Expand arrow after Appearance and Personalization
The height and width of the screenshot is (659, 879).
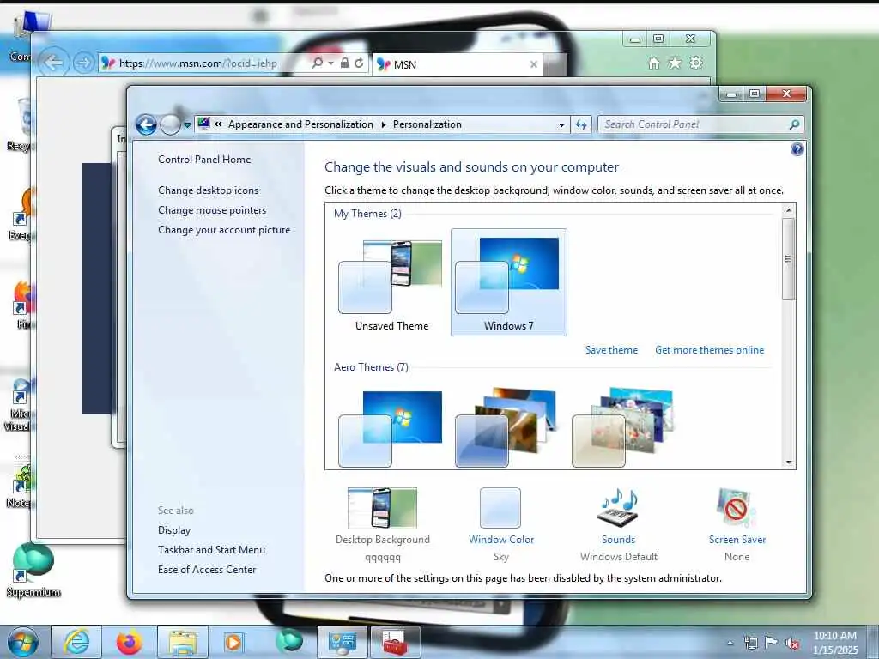point(384,124)
